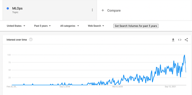Viewport: 192px width, 95px height.
Task: Open the MLOps term options menu
Action: pos(92,10)
